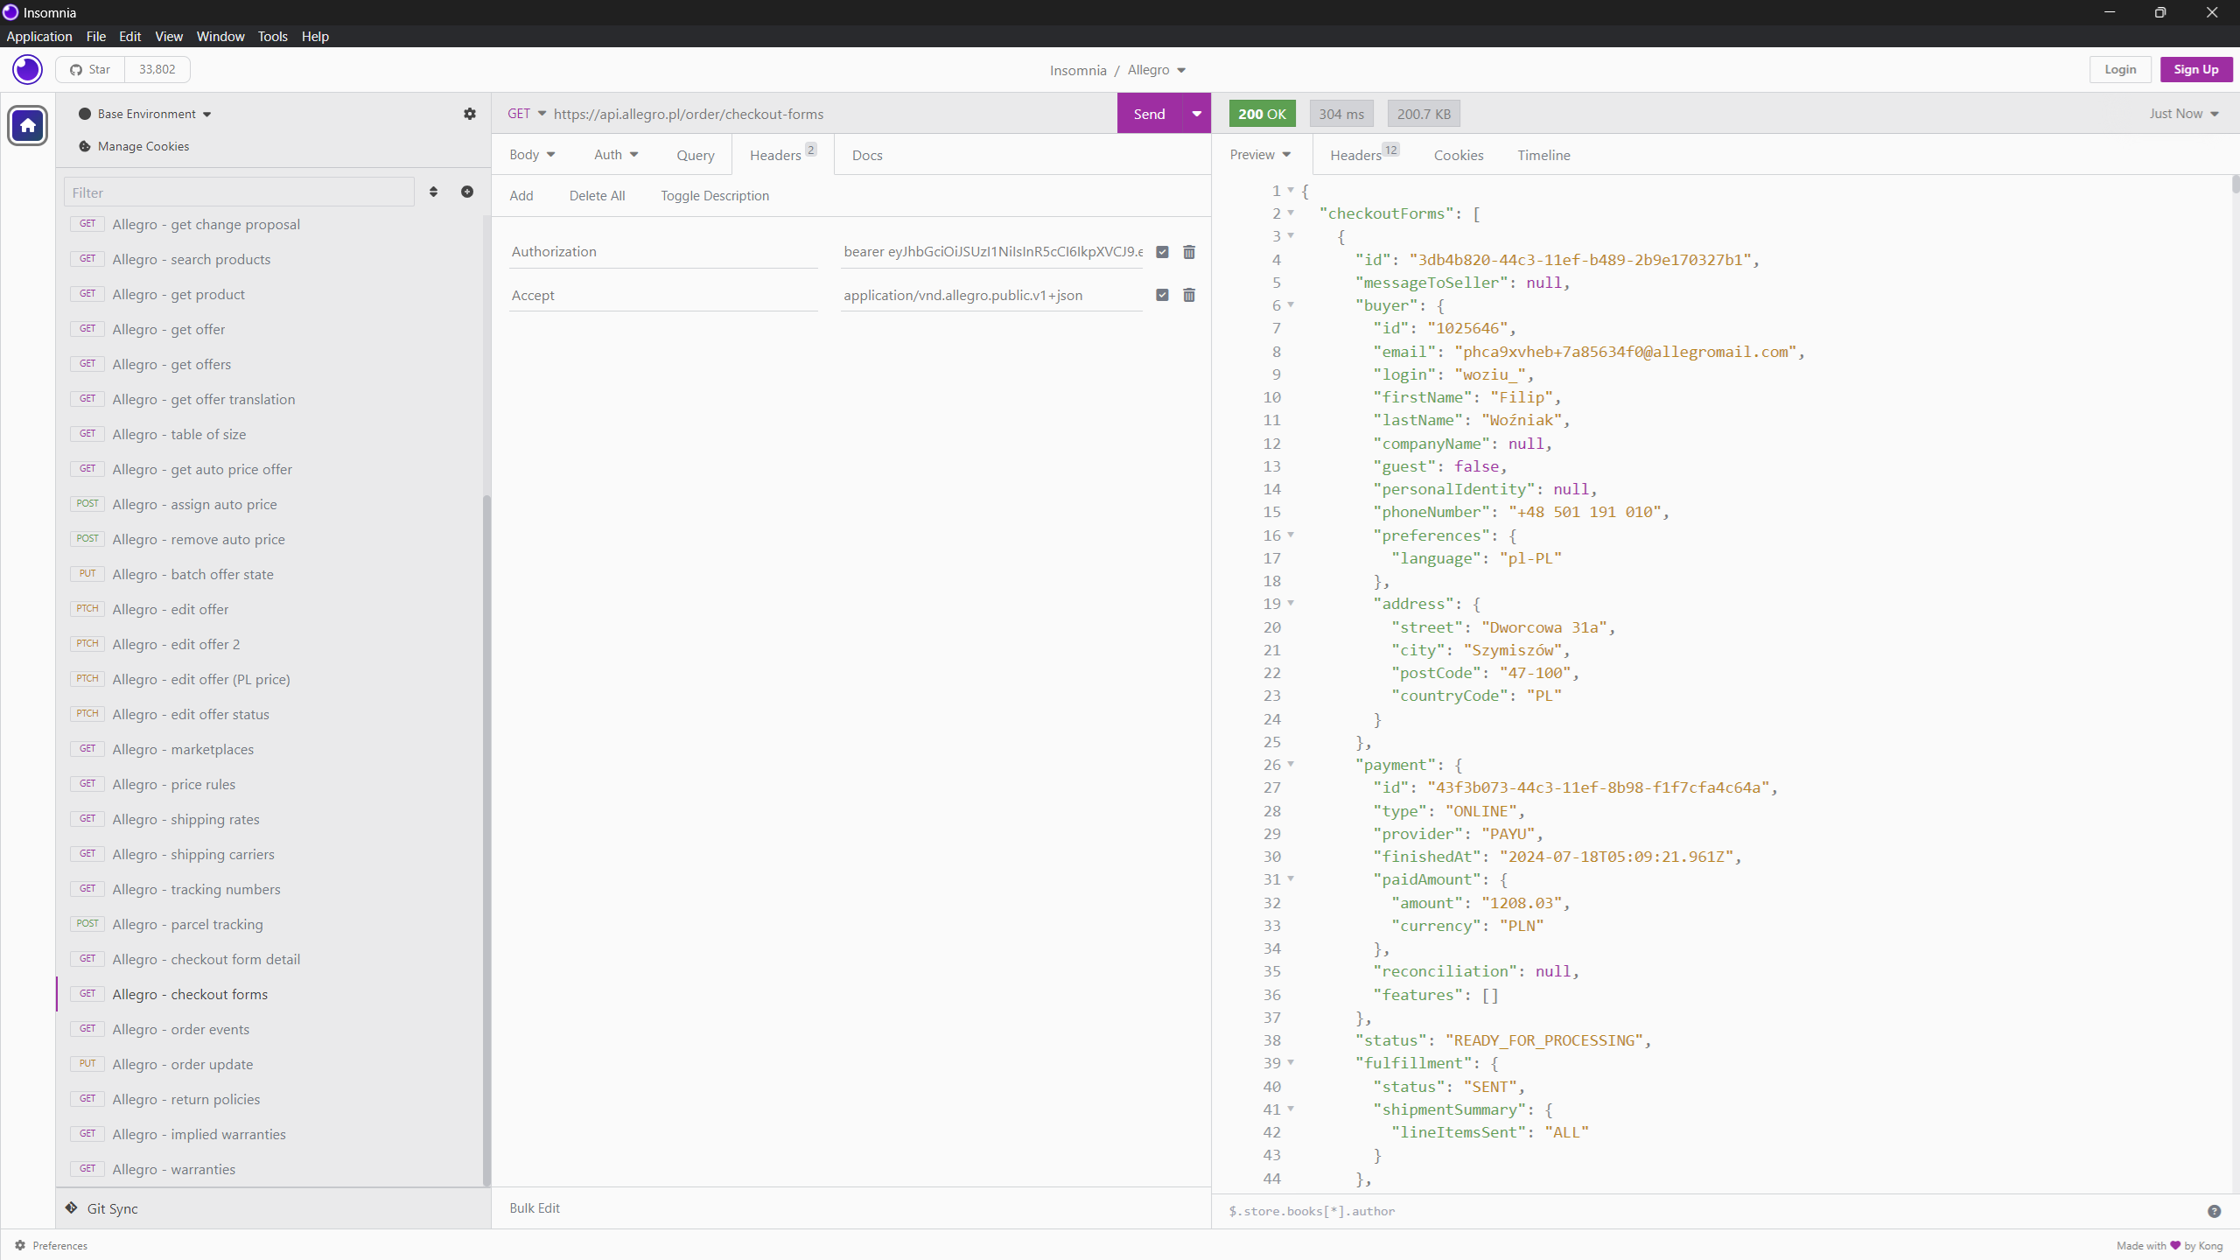Click Delete All headers
This screenshot has width=2240, height=1260.
597,196
